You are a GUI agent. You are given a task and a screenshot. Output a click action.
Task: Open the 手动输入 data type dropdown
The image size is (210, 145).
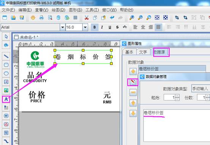coord(201,88)
